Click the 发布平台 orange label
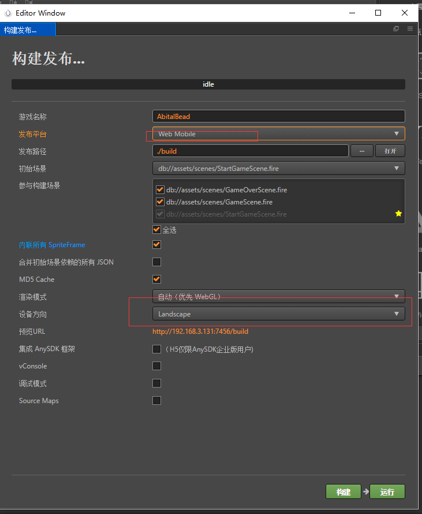Viewport: 422px width, 514px height. [32, 134]
